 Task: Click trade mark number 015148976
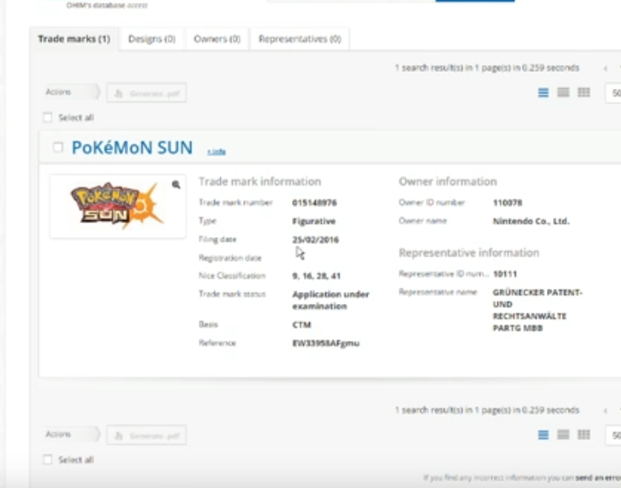coord(314,203)
